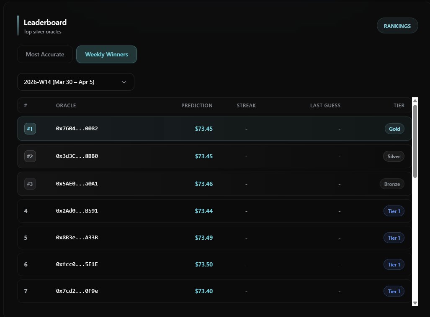The width and height of the screenshot is (430, 317).
Task: Select oracle address 0x7604...0082
Action: pyautogui.click(x=77, y=129)
